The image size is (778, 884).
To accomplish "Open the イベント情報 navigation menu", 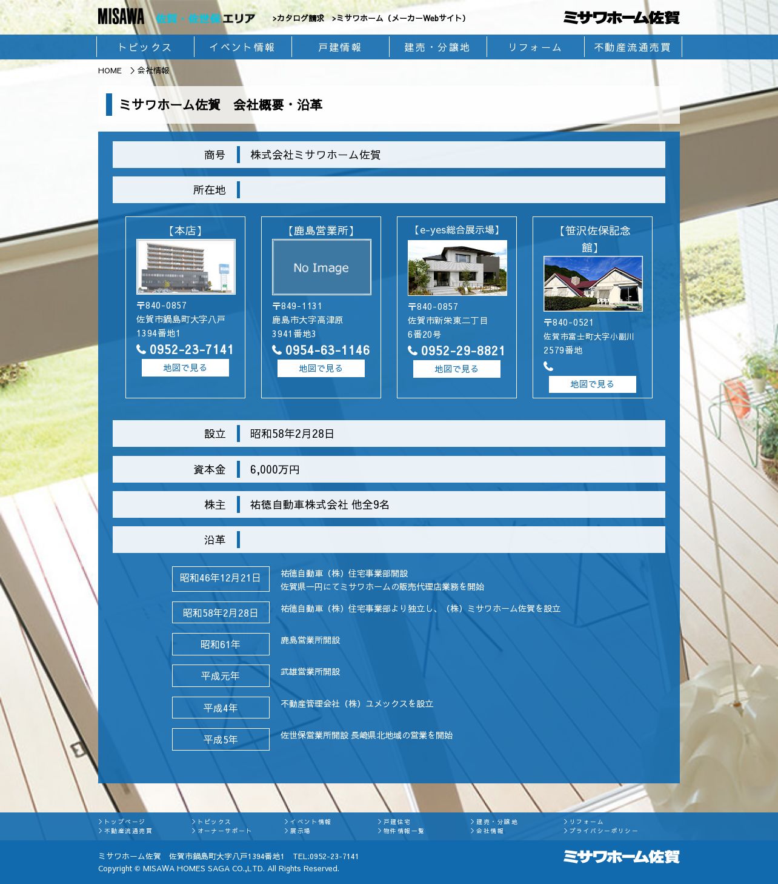I will point(243,47).
